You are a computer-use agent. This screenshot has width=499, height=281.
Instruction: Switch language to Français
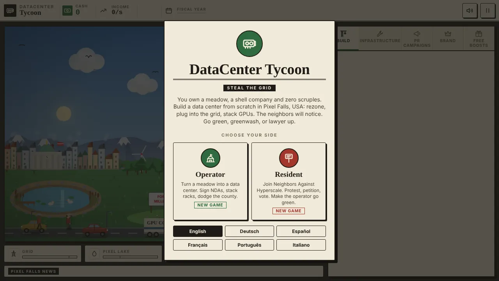coord(198,245)
